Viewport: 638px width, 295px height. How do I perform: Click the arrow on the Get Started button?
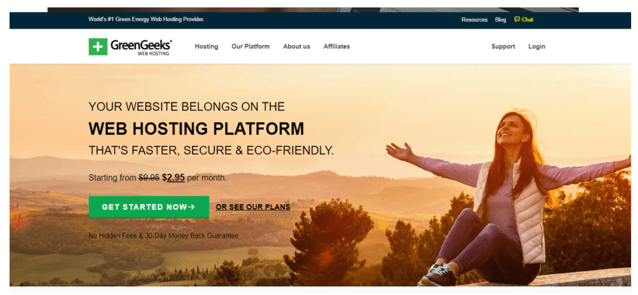(x=192, y=207)
